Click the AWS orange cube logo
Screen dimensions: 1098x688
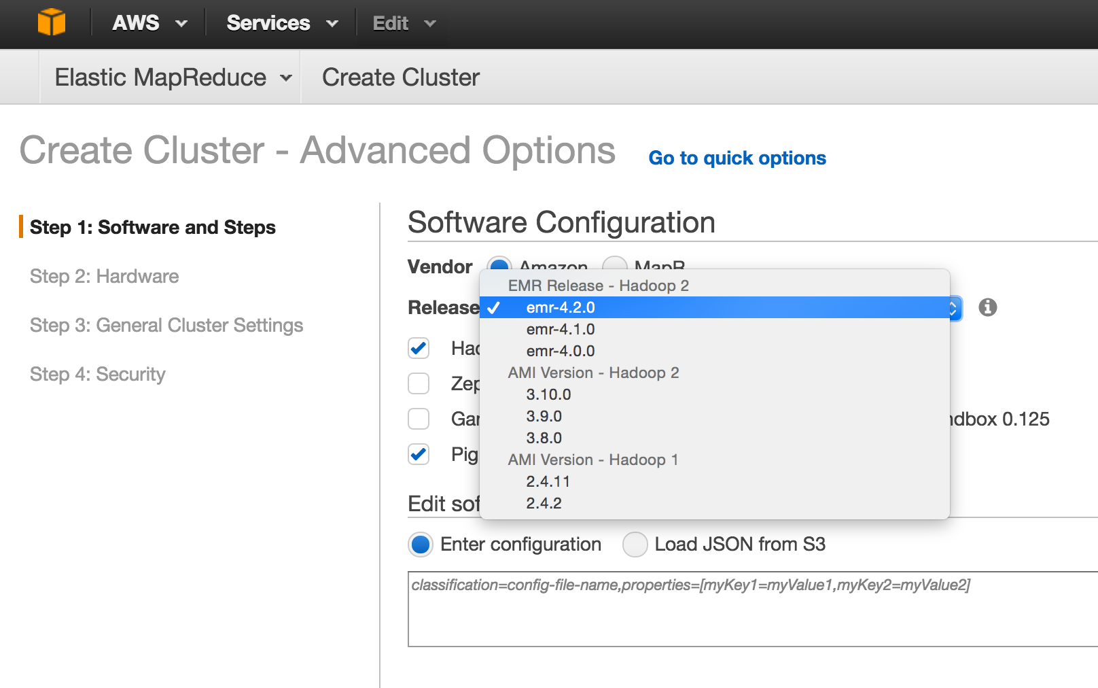[x=52, y=22]
